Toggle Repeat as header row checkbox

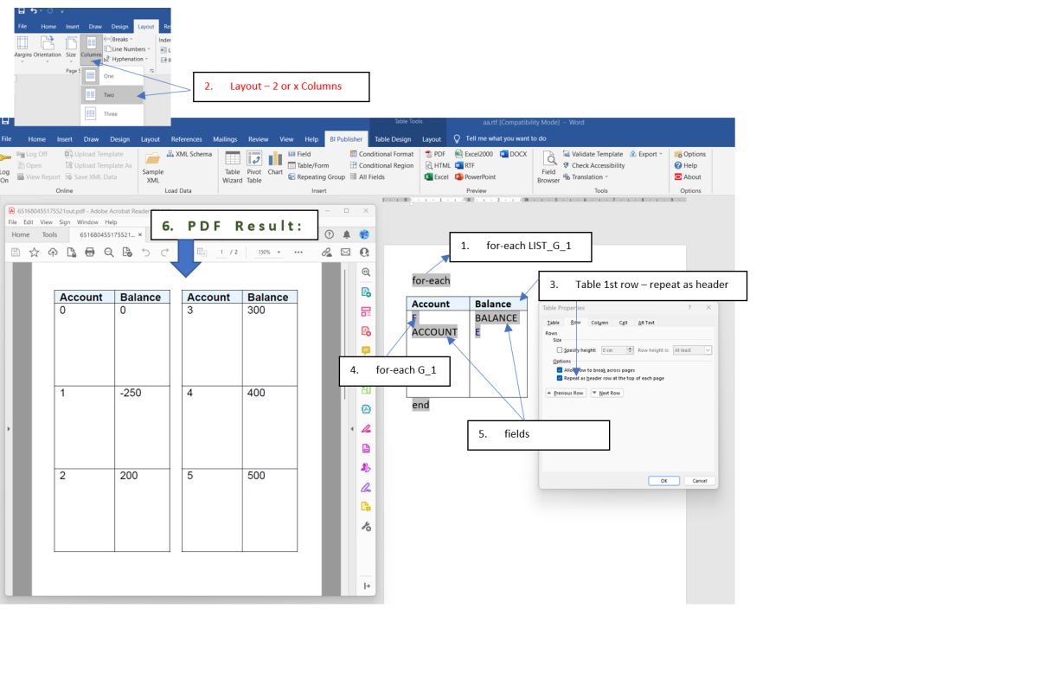coord(560,378)
